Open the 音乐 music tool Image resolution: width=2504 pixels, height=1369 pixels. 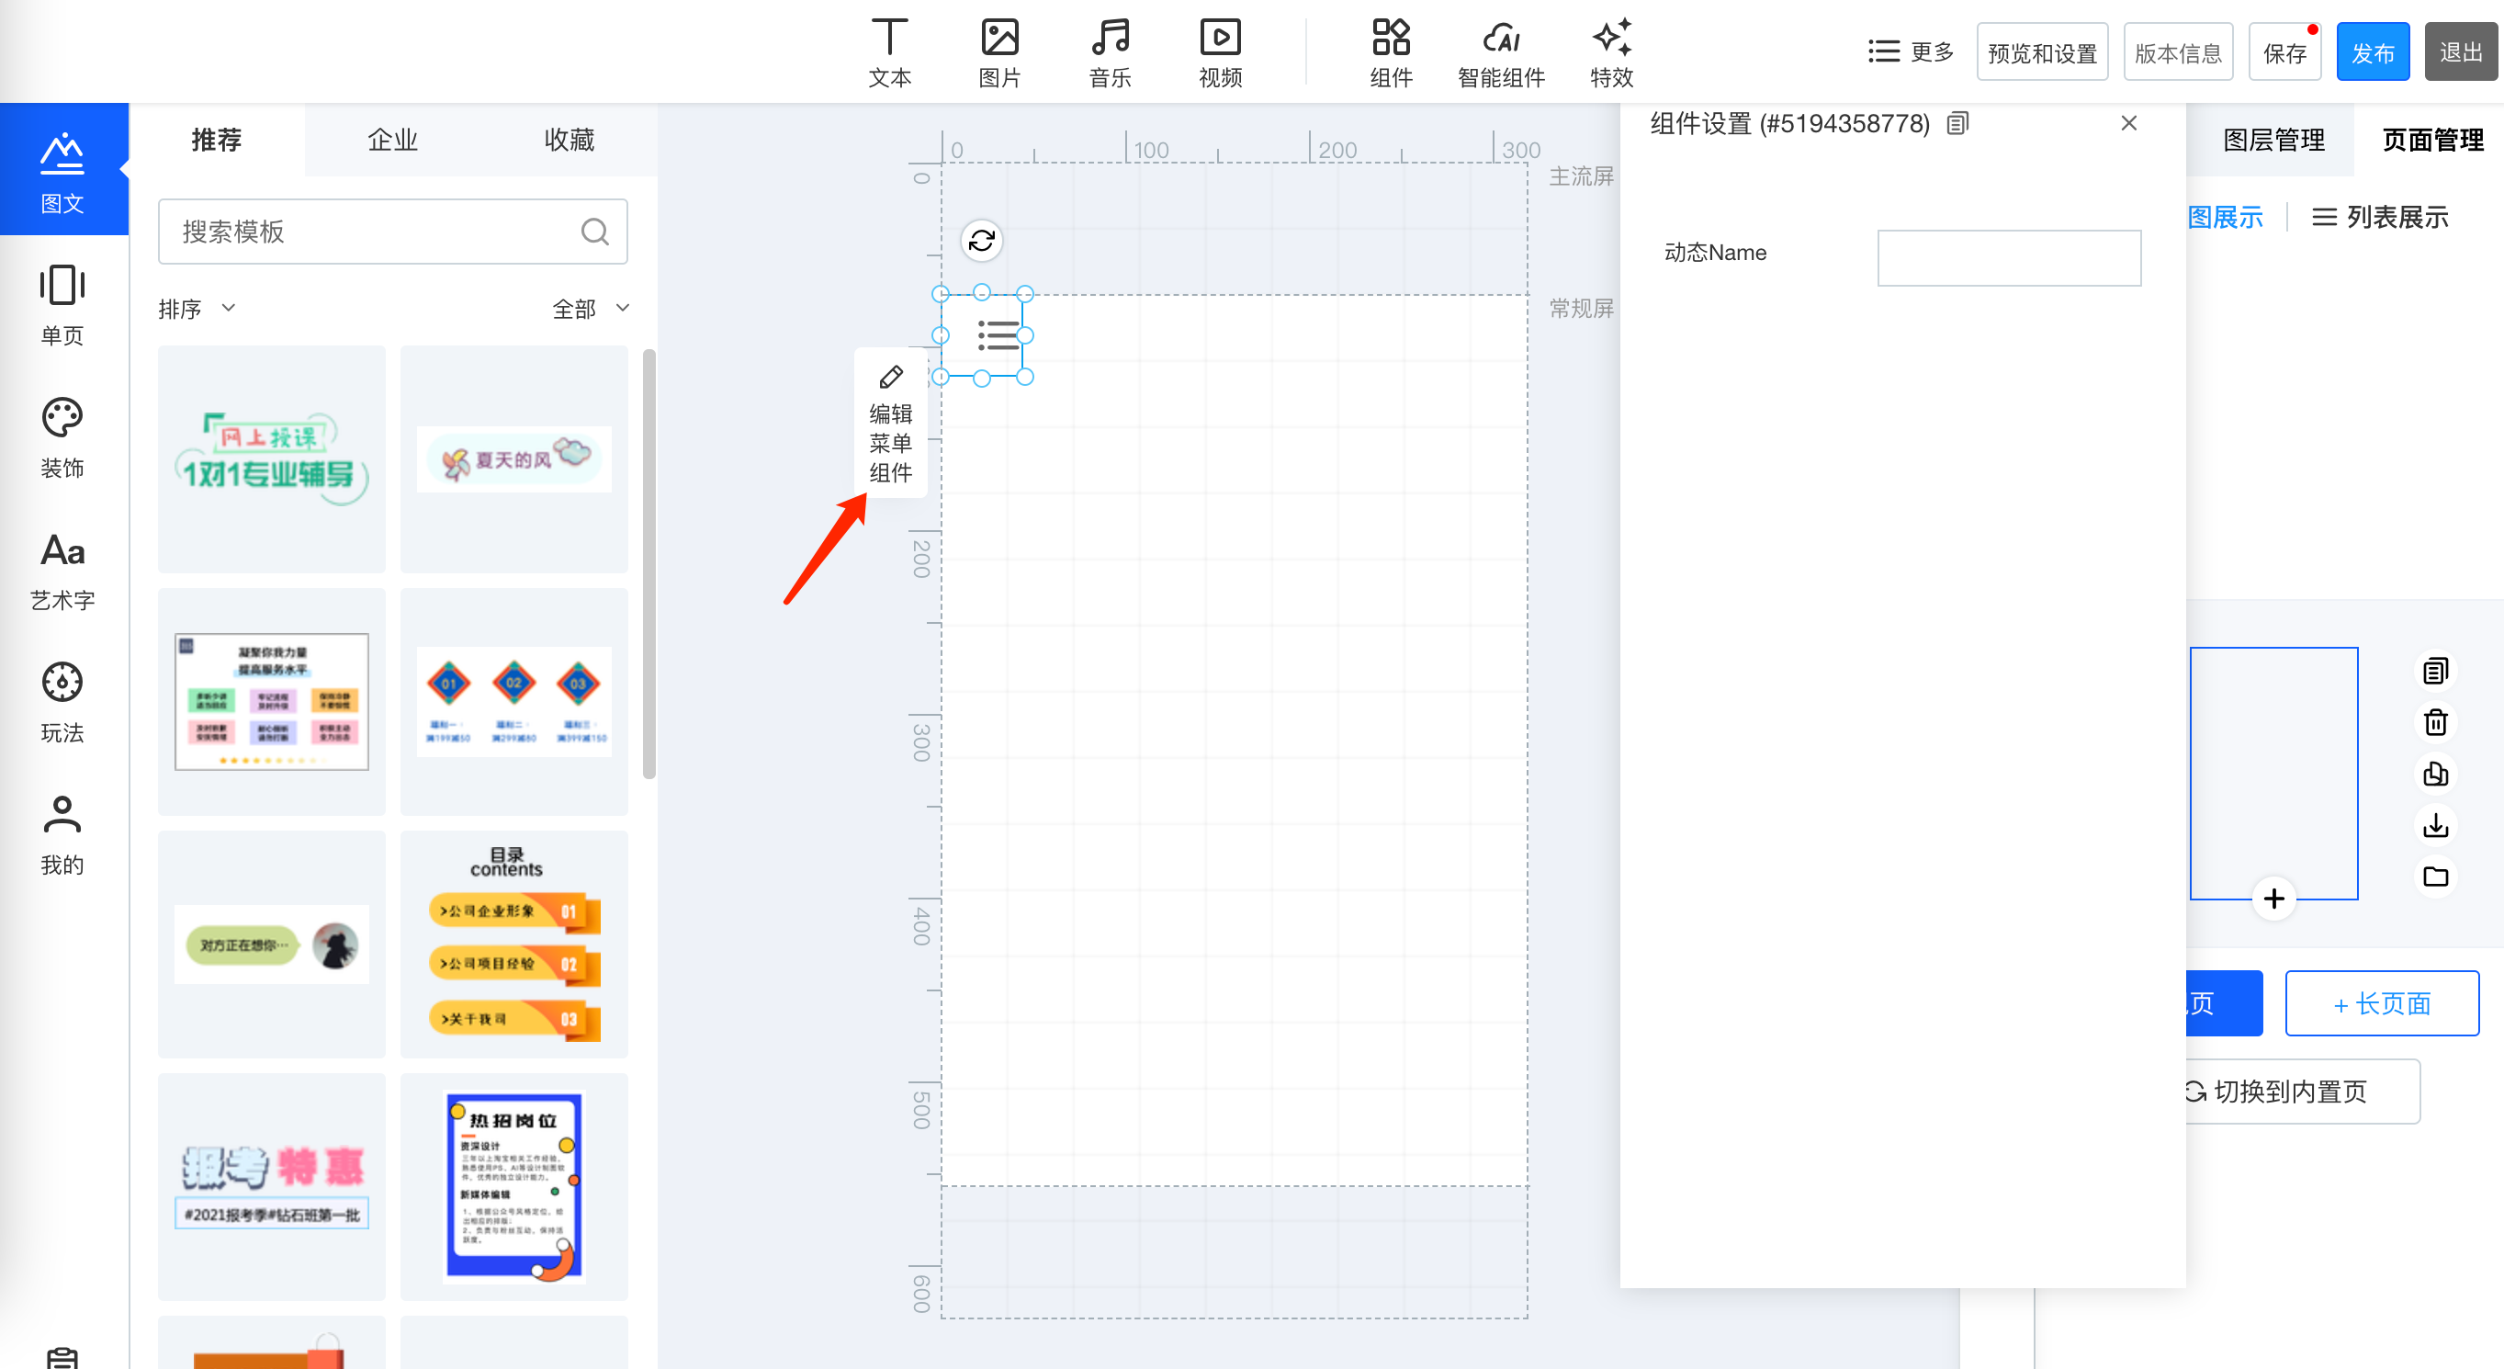point(1110,52)
